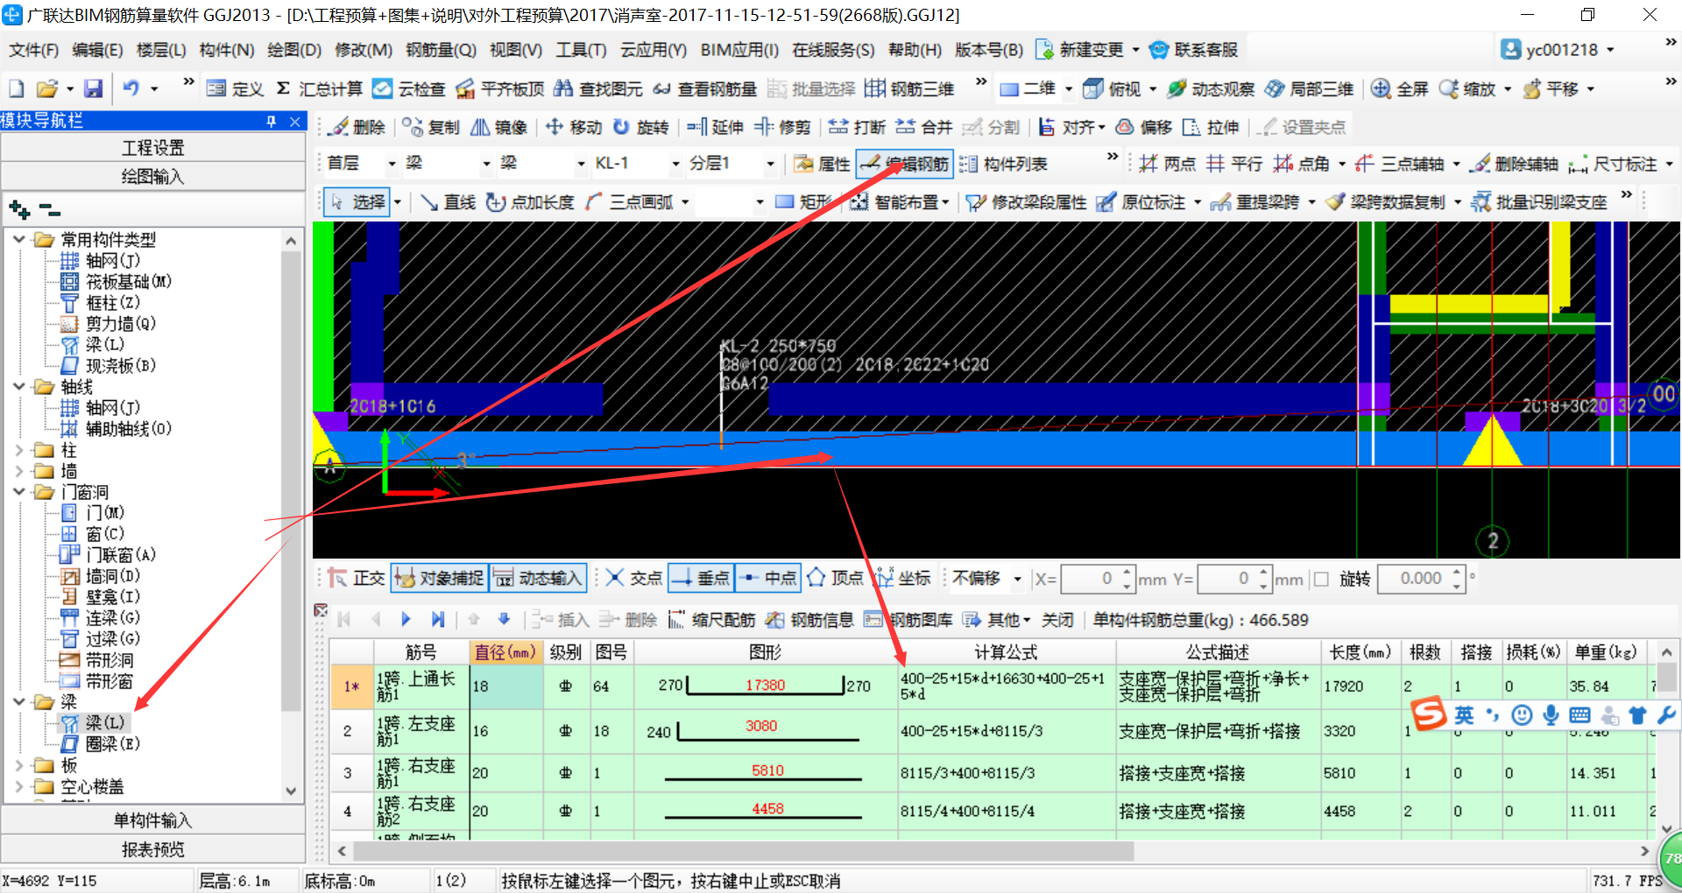
Task: Select the 延伸 extend tool
Action: pyautogui.click(x=715, y=127)
